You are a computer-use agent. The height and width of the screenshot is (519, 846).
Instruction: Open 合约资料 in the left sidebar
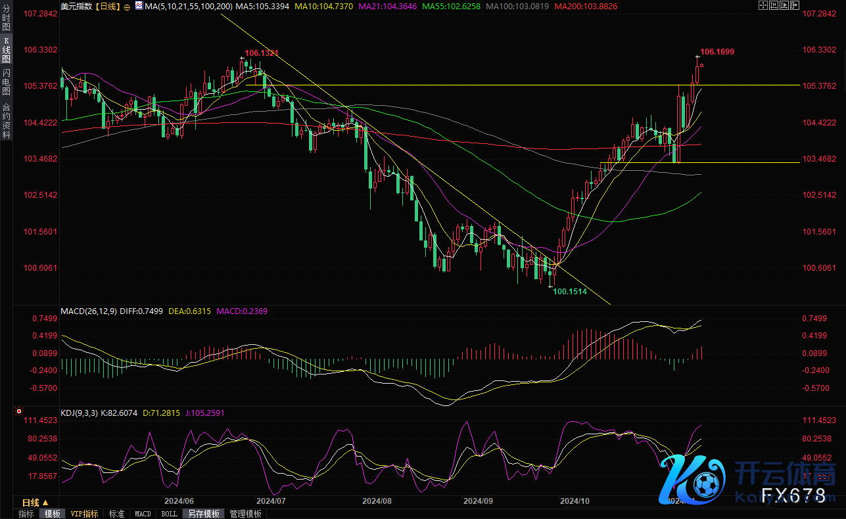(7, 120)
